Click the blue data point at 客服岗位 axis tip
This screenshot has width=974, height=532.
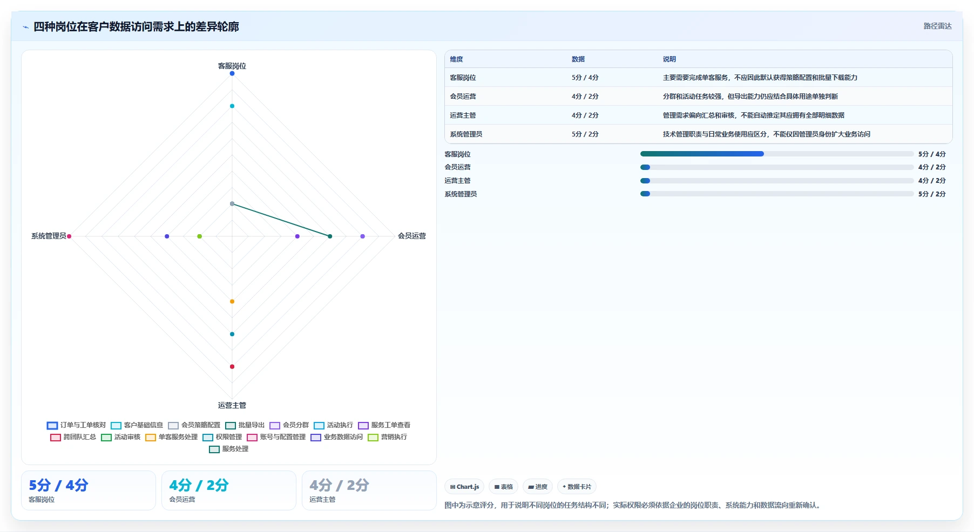(x=232, y=73)
